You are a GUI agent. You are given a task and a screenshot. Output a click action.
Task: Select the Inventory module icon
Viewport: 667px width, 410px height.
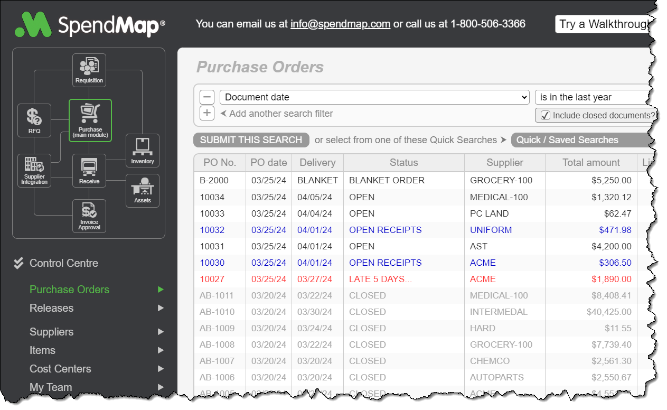click(142, 150)
